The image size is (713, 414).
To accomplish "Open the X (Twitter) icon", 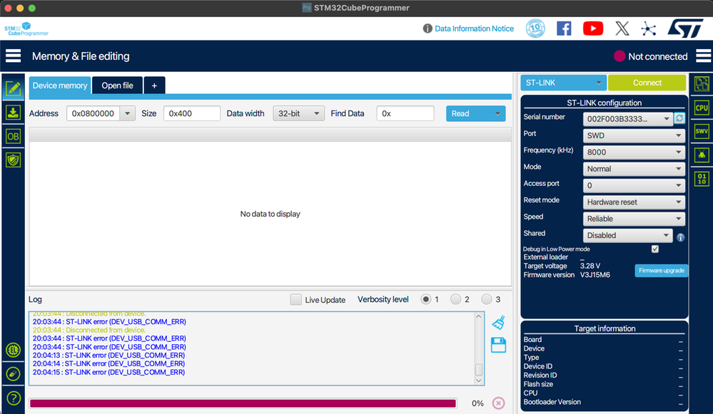I will tap(622, 29).
